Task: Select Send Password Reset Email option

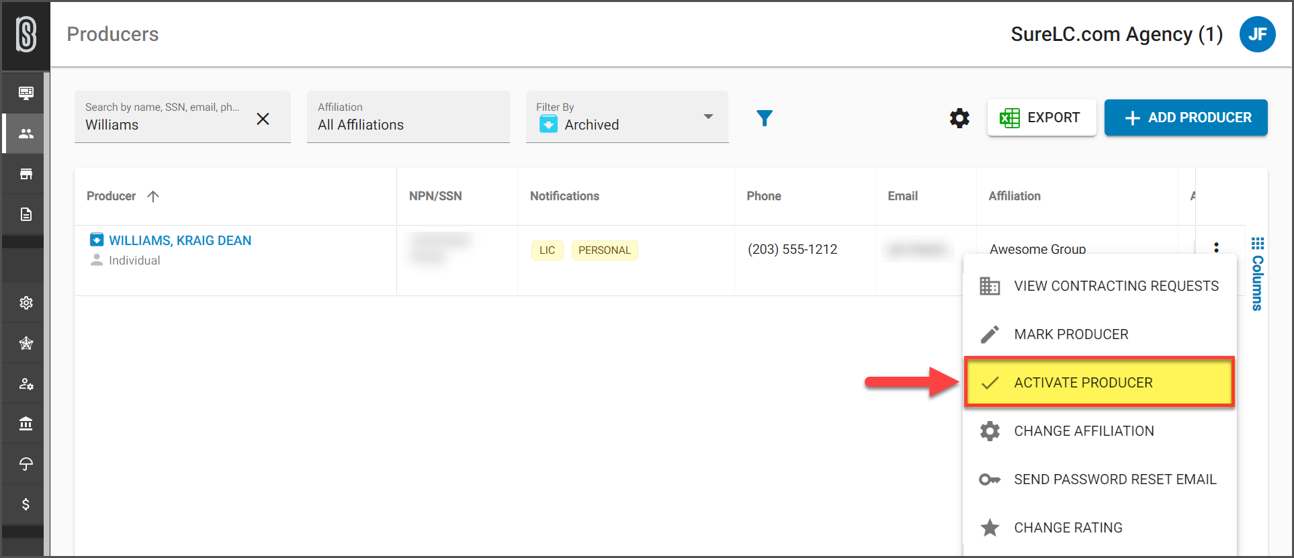Action: [1100, 479]
